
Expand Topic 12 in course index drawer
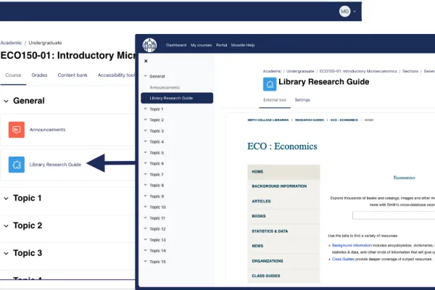(146, 228)
